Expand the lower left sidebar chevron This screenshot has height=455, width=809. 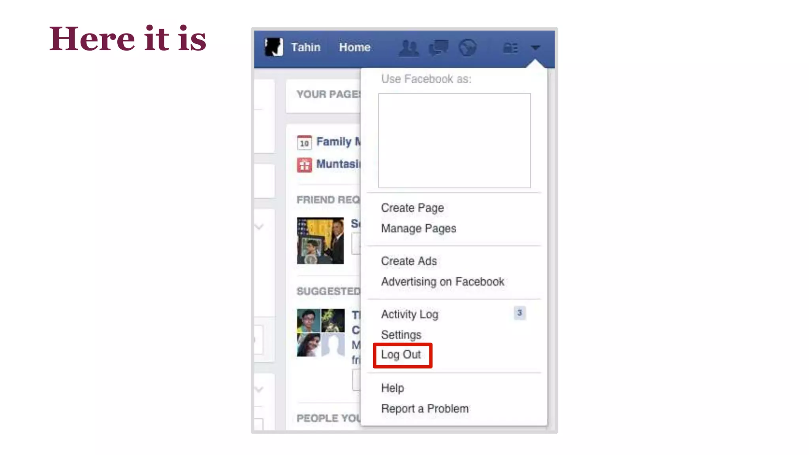tap(259, 389)
